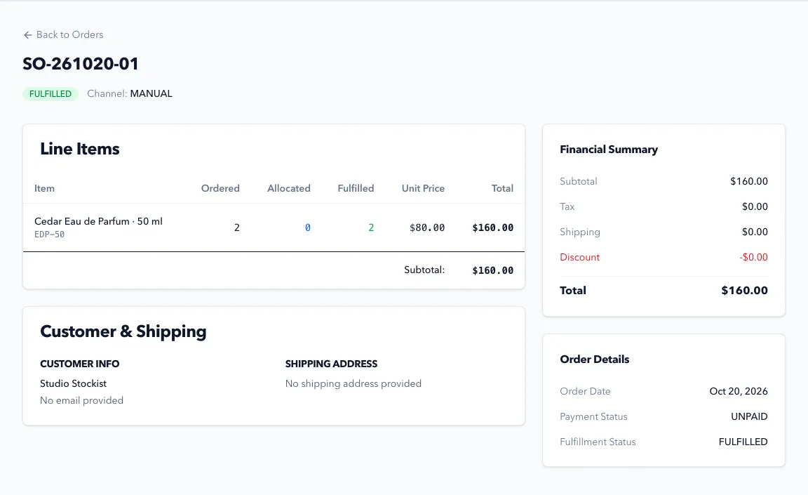Click the 'Order Date' label
The width and height of the screenshot is (808, 495).
tap(586, 391)
